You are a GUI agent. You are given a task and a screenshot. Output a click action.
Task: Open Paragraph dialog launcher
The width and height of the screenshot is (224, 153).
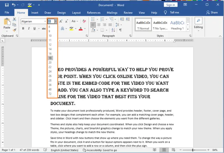click(130, 36)
